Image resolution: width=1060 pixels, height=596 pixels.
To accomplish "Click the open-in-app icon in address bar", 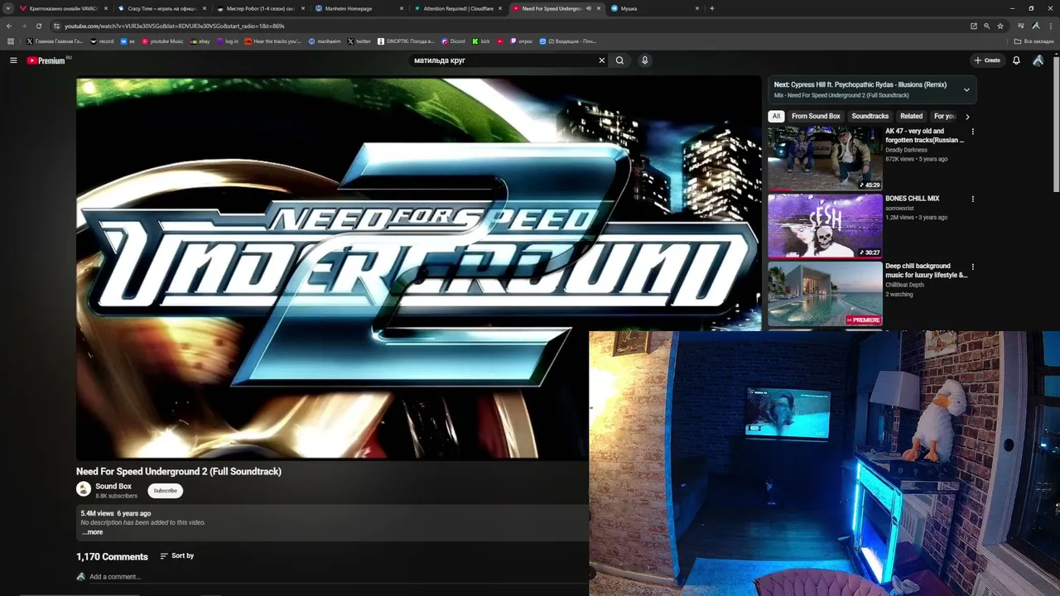I will pos(974,26).
